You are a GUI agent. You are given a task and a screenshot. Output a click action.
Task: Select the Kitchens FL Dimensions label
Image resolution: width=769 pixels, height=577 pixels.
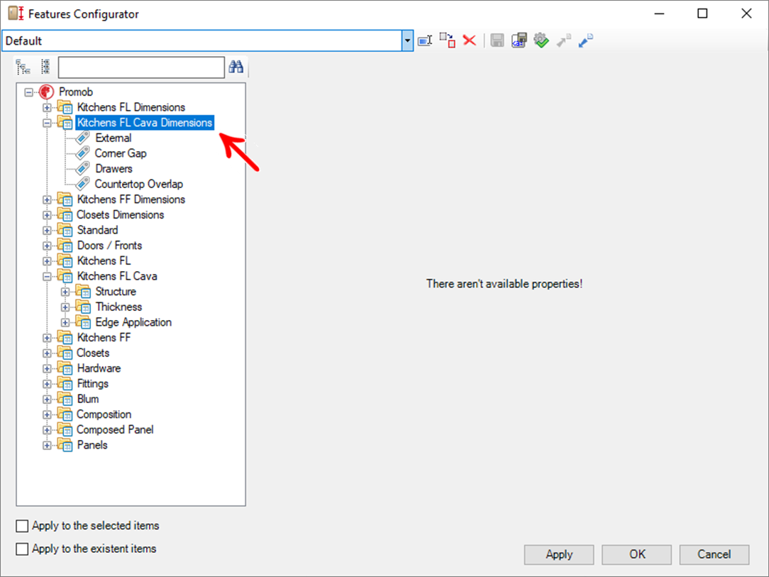coord(131,107)
